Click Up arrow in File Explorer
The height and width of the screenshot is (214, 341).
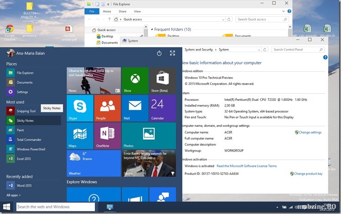[x=109, y=19]
